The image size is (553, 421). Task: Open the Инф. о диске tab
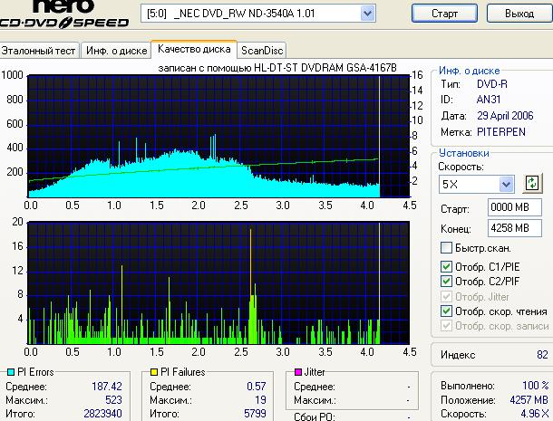(115, 51)
